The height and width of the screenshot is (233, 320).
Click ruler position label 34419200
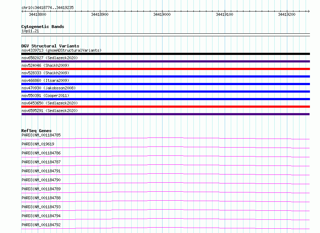point(287,14)
